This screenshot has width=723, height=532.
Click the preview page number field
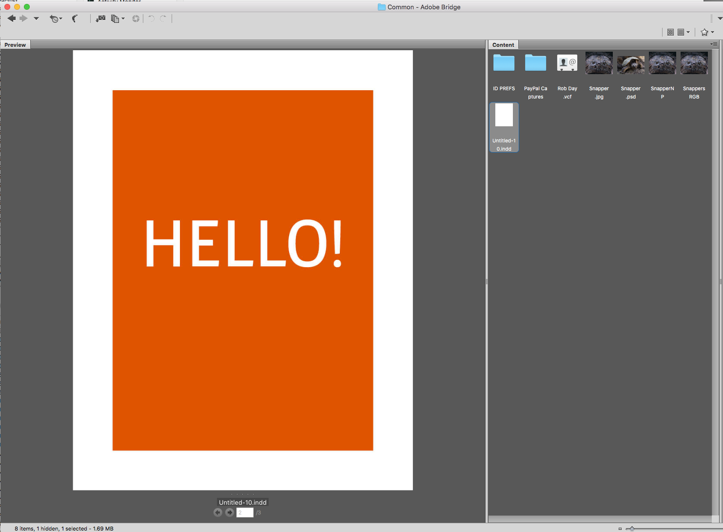245,512
